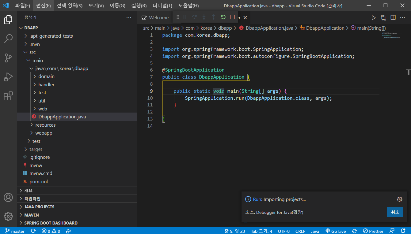Image resolution: width=411 pixels, height=234 pixels.
Task: Expand the 타임라인 section
Action: click(77, 199)
